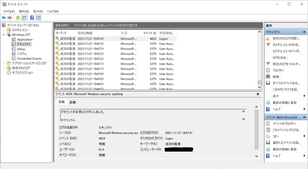Click the すべてのイベントを名 save icon
The height and width of the screenshot is (169, 308).
click(268, 83)
